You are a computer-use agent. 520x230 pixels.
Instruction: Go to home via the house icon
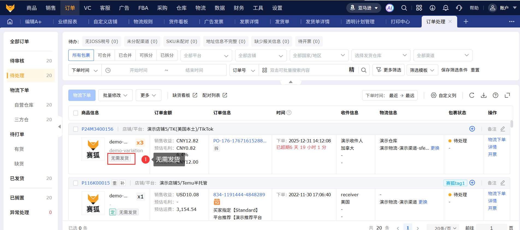click(10, 22)
